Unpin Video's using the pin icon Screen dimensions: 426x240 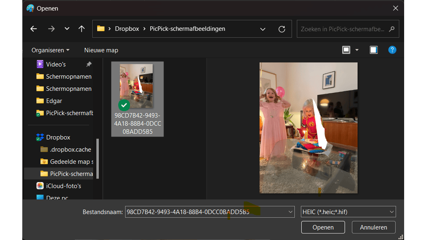point(89,64)
